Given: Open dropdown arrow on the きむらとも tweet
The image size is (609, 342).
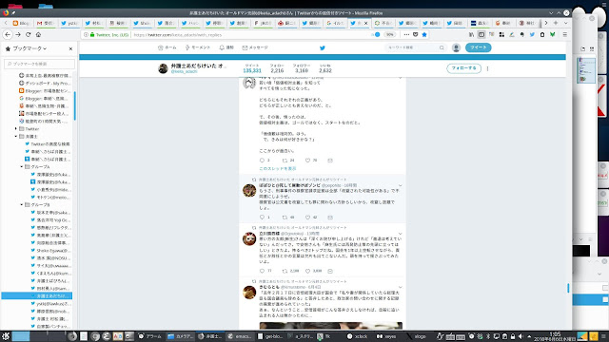Looking at the screenshot, I should 400,287.
